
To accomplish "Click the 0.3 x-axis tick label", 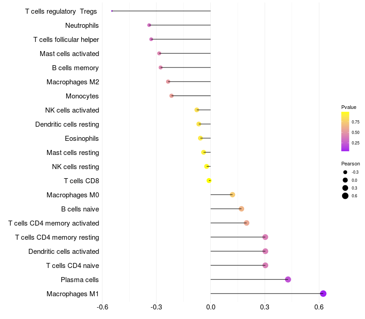I will pos(265,308).
